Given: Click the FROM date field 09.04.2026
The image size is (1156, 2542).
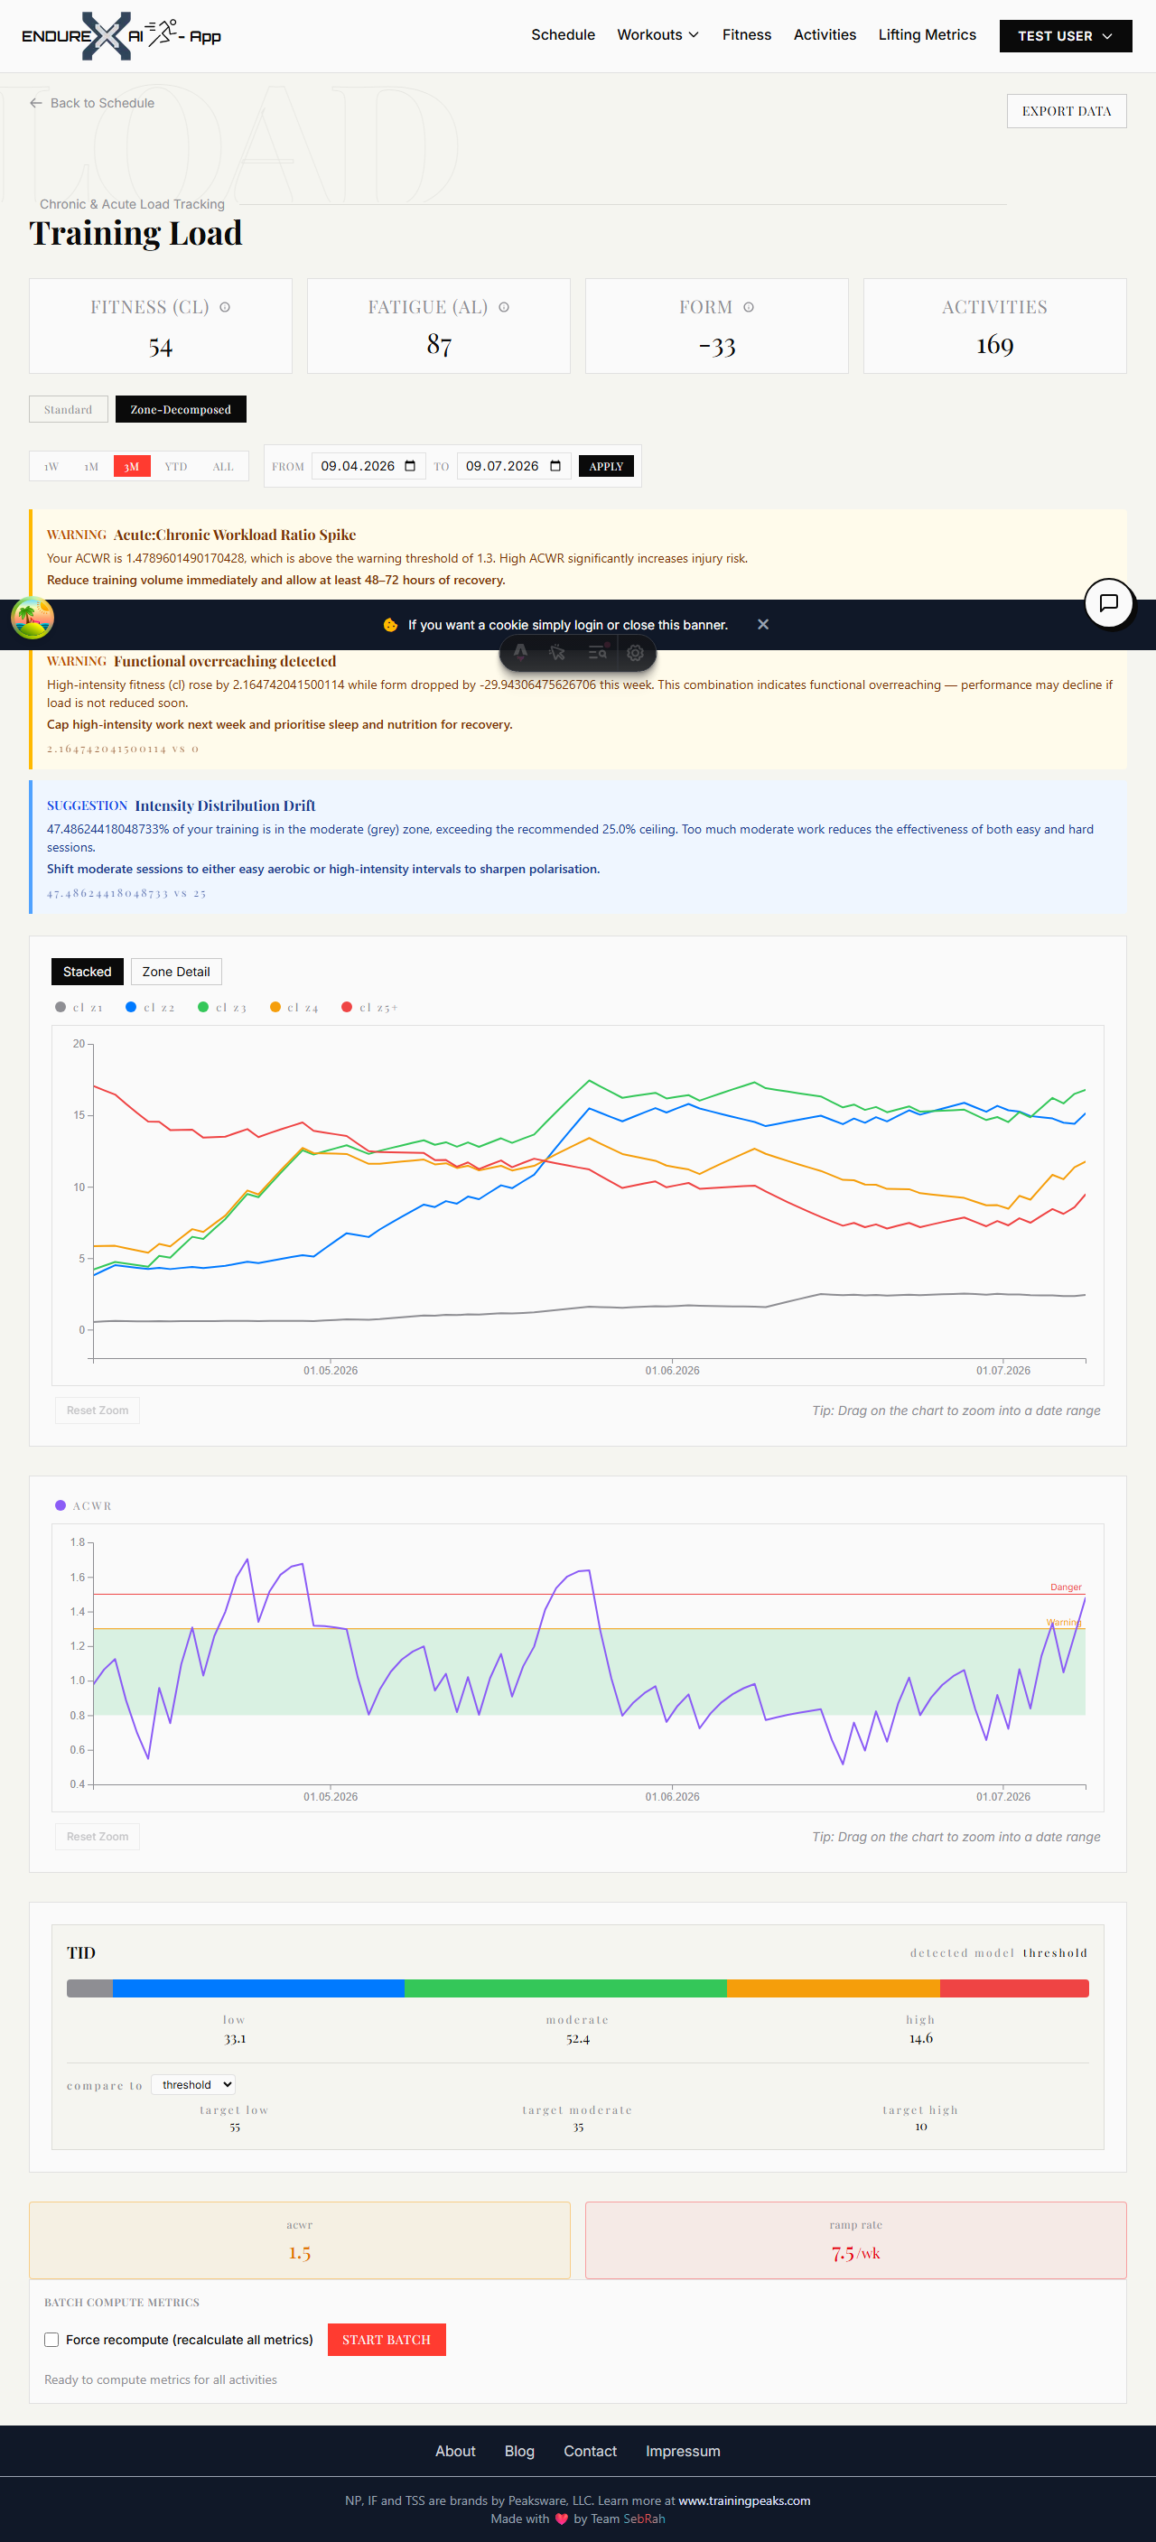Looking at the screenshot, I should pyautogui.click(x=368, y=466).
